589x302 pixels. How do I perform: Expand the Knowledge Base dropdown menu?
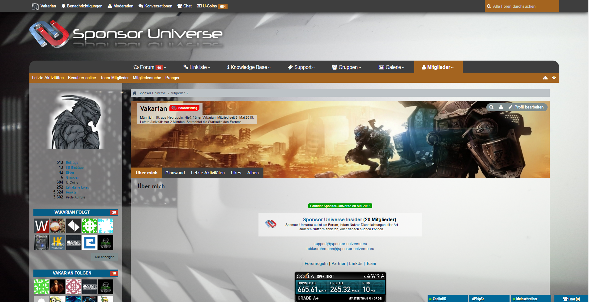[249, 67]
